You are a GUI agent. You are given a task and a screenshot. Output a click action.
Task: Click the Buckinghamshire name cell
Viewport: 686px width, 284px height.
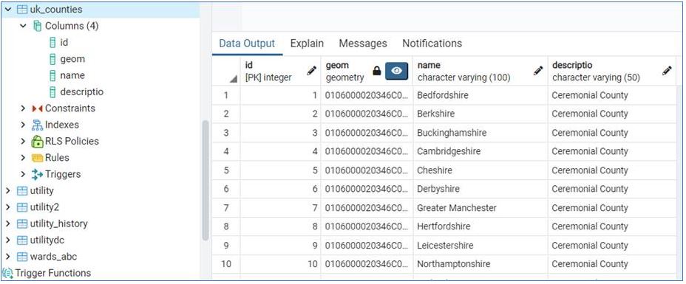click(x=480, y=133)
